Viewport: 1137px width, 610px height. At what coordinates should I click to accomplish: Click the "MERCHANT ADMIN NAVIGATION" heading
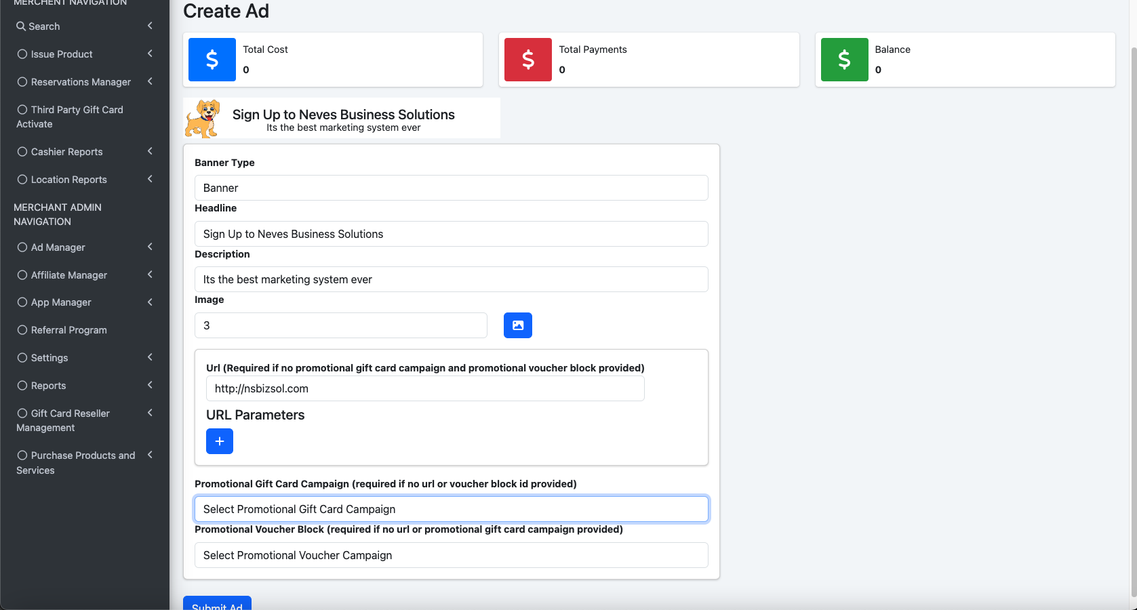click(x=58, y=214)
